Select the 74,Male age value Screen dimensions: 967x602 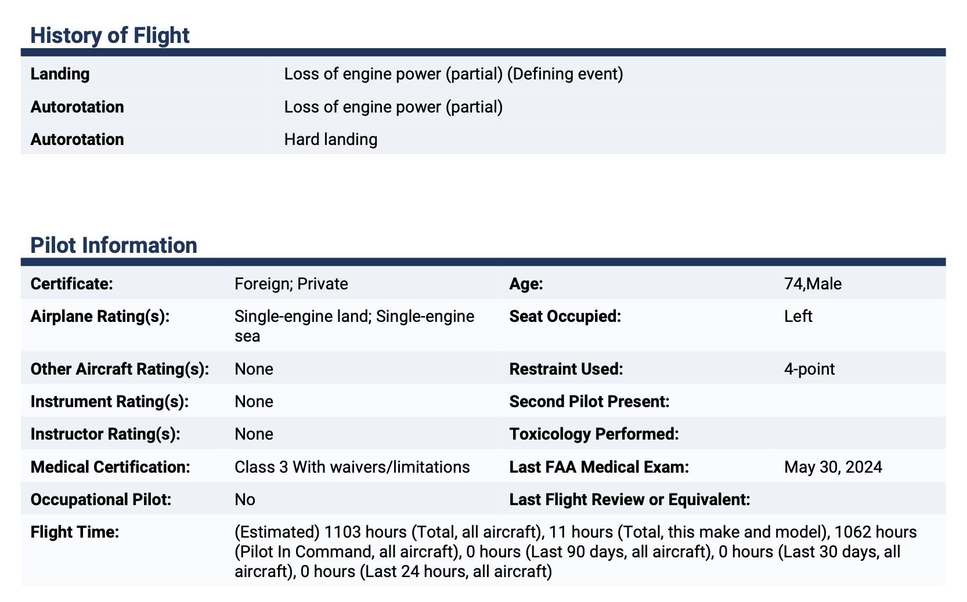pos(813,284)
